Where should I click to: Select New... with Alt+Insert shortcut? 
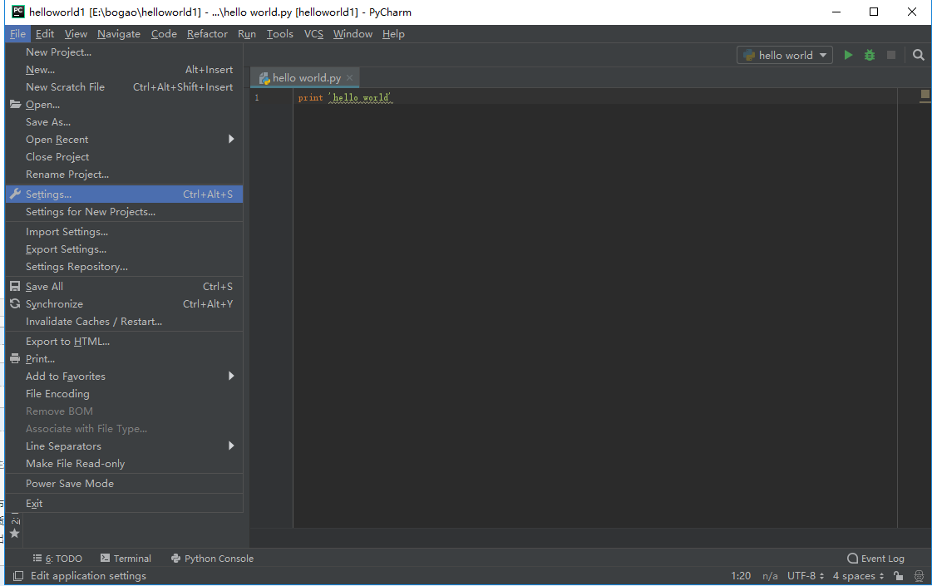pyautogui.click(x=124, y=70)
